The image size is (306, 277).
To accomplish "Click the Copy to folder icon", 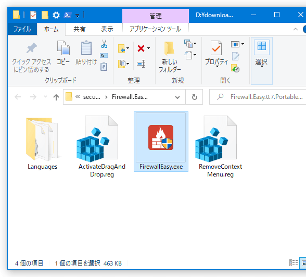I will pos(122,64).
